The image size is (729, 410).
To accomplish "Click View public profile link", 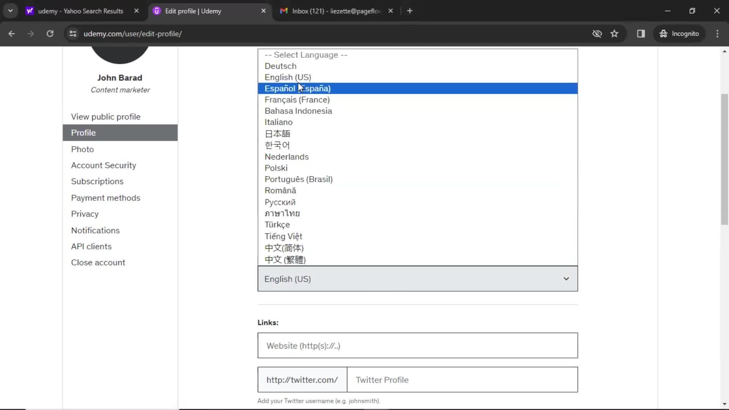I will (106, 116).
